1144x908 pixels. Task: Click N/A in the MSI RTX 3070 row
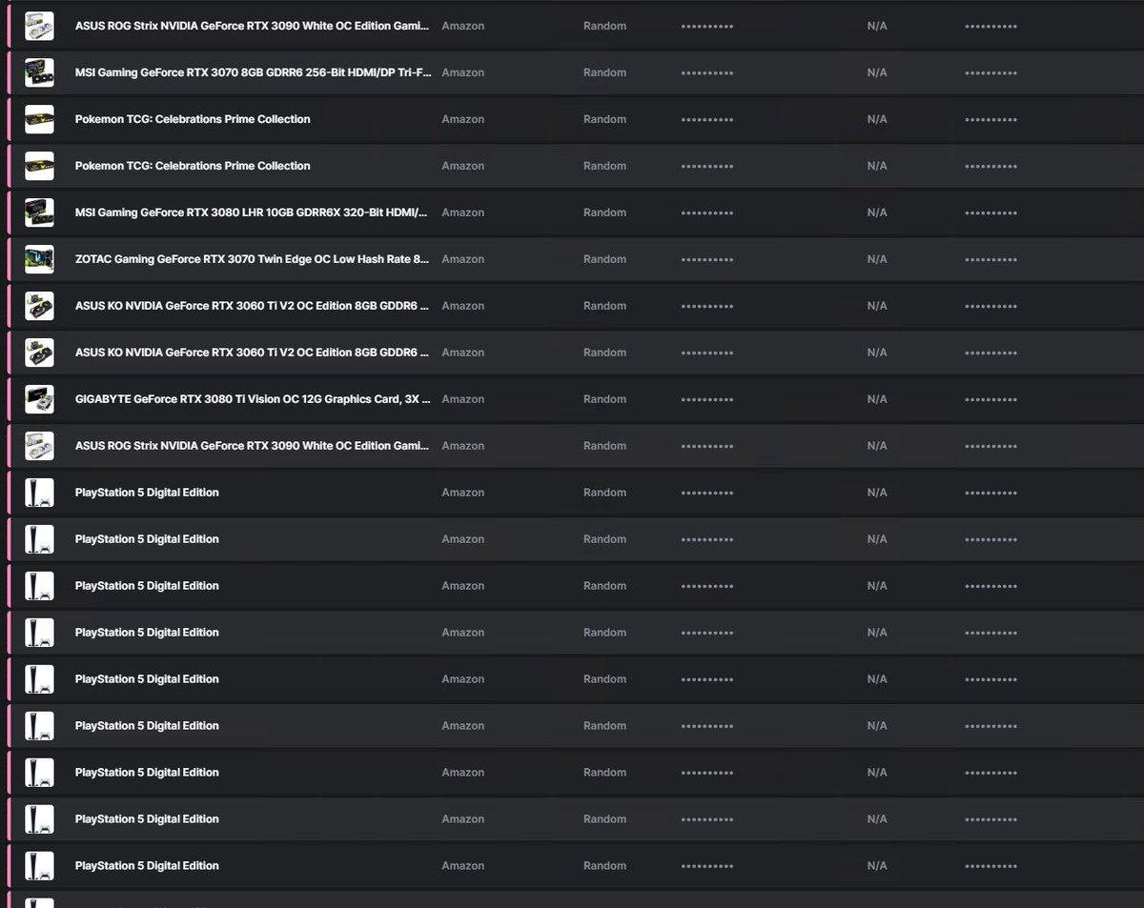click(x=877, y=72)
